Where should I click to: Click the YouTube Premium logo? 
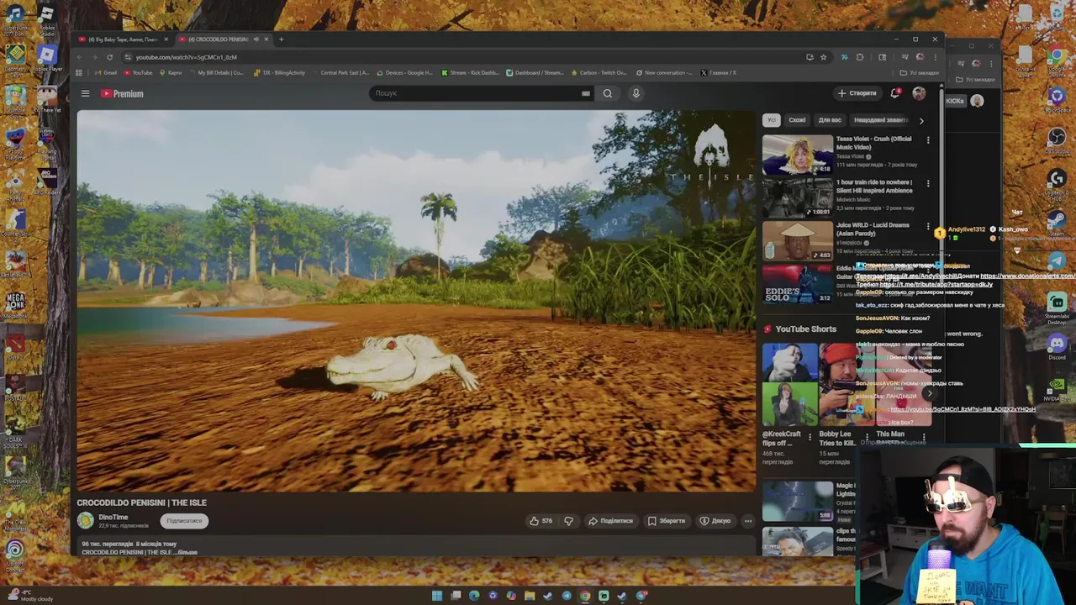122,93
